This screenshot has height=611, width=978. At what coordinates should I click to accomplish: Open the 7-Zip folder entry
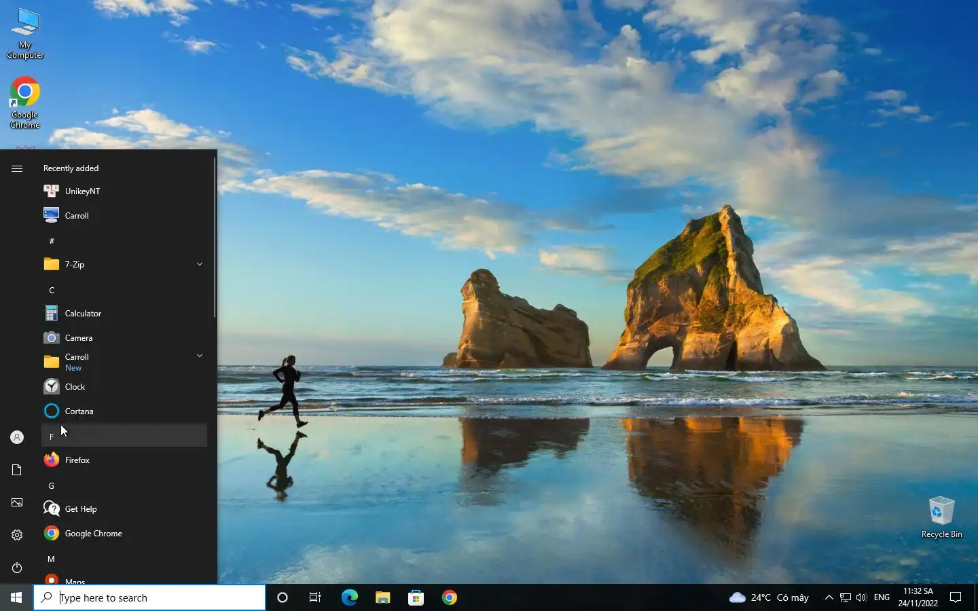[124, 264]
